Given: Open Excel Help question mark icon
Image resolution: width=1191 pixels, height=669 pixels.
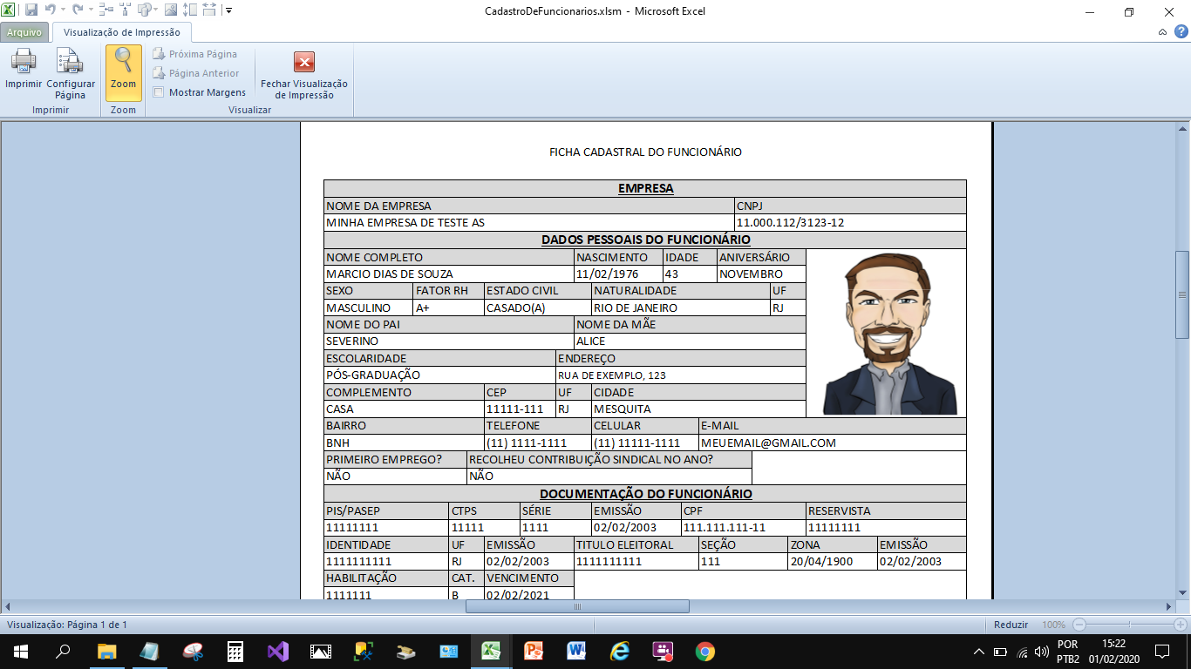Looking at the screenshot, I should (1181, 32).
